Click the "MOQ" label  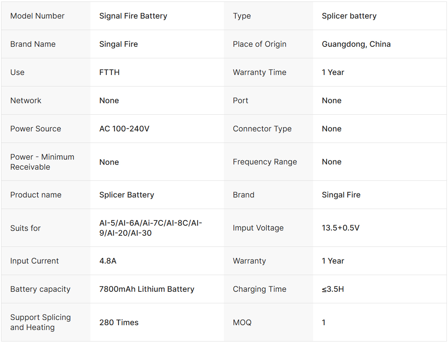(242, 323)
